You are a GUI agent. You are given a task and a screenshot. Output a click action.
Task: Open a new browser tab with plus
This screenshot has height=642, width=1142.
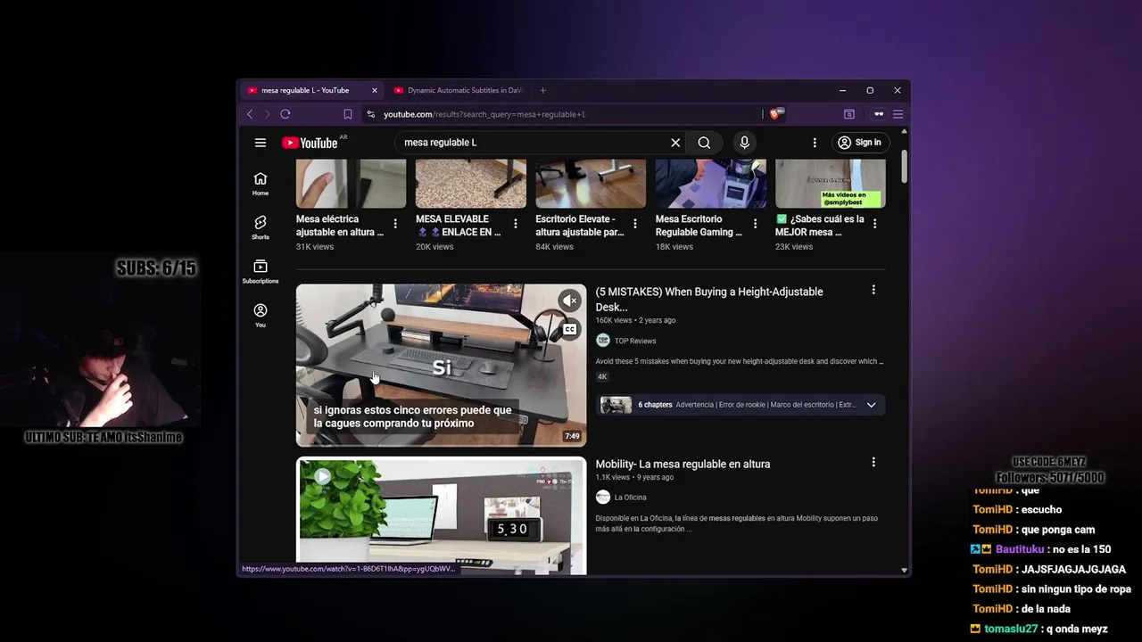(542, 90)
